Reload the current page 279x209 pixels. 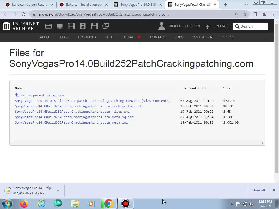23,14
